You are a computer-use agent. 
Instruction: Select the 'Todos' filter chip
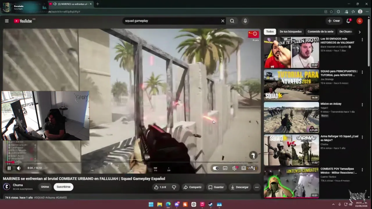(x=270, y=31)
